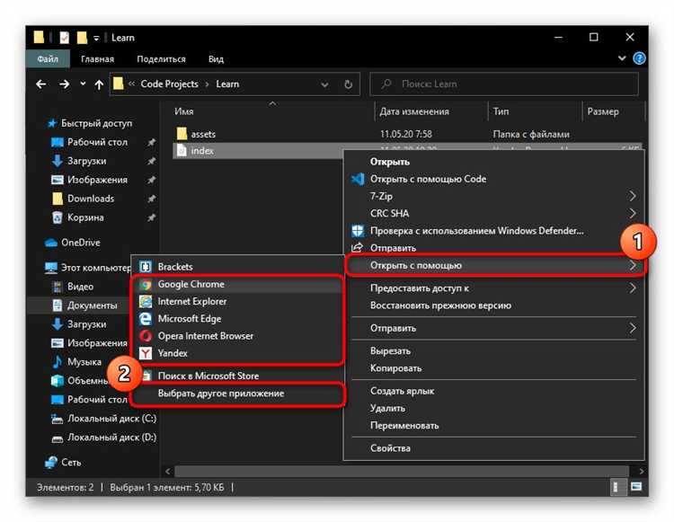Expand the CRC SHA submenu

633,213
